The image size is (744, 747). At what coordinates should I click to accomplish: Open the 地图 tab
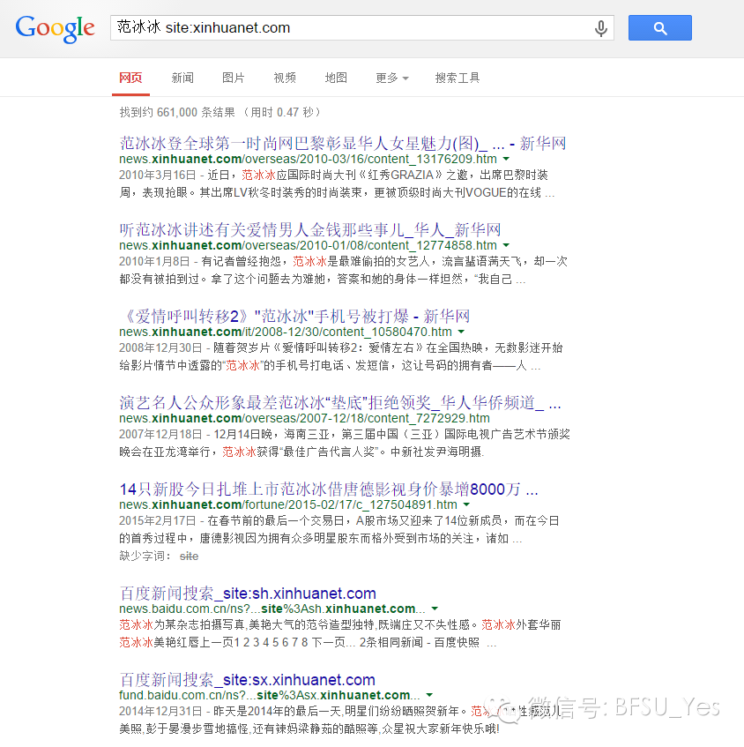click(x=336, y=78)
